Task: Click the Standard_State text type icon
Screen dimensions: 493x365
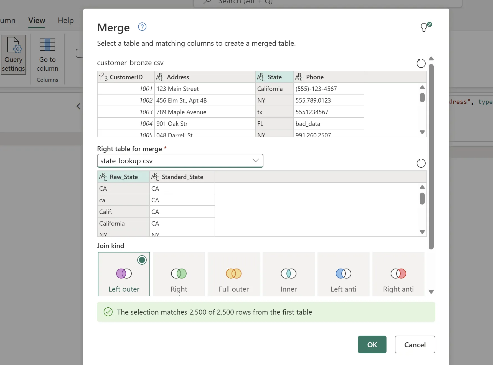Action: coord(155,177)
